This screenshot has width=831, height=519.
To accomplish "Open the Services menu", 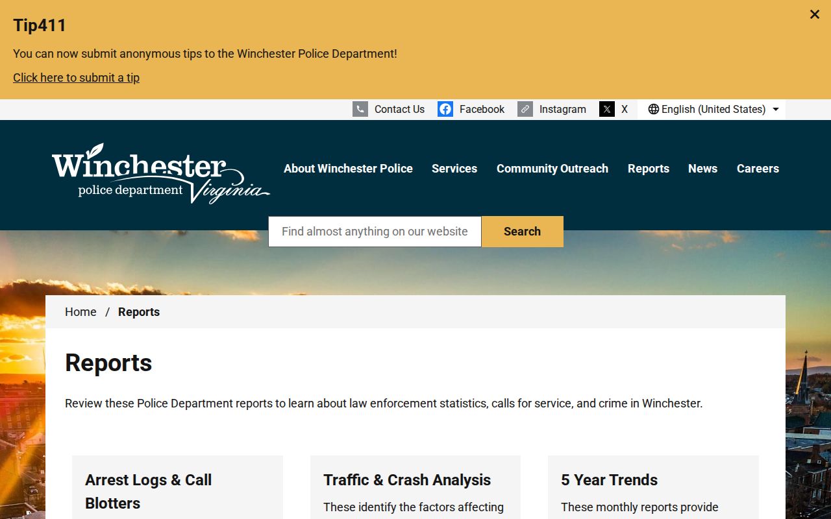I will 454,169.
